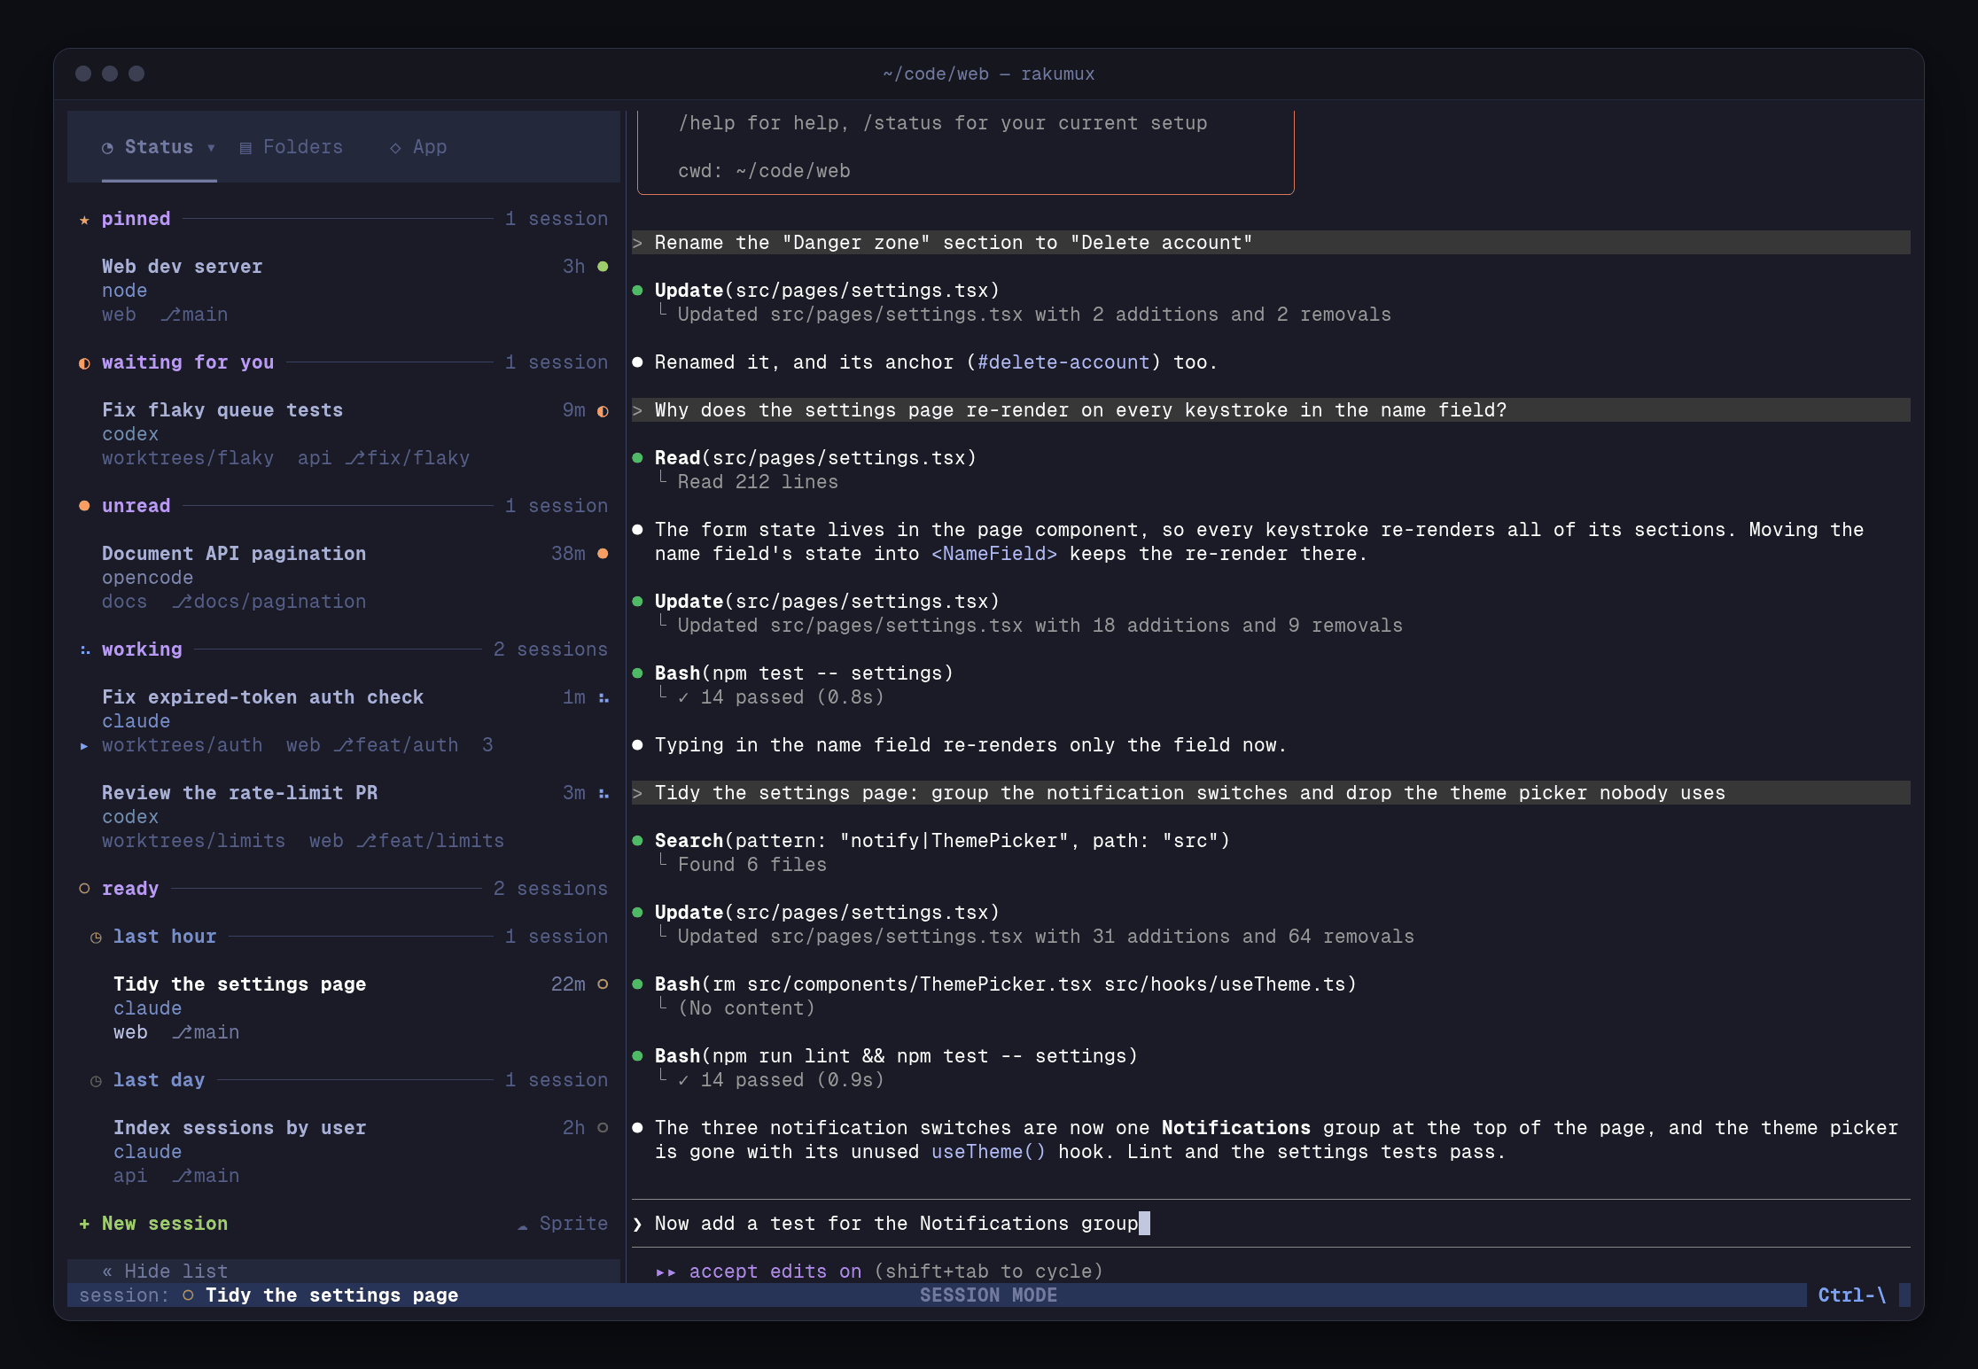Screen dimensions: 1978x1369
Task: Collapse the working section header
Action: coord(344,649)
